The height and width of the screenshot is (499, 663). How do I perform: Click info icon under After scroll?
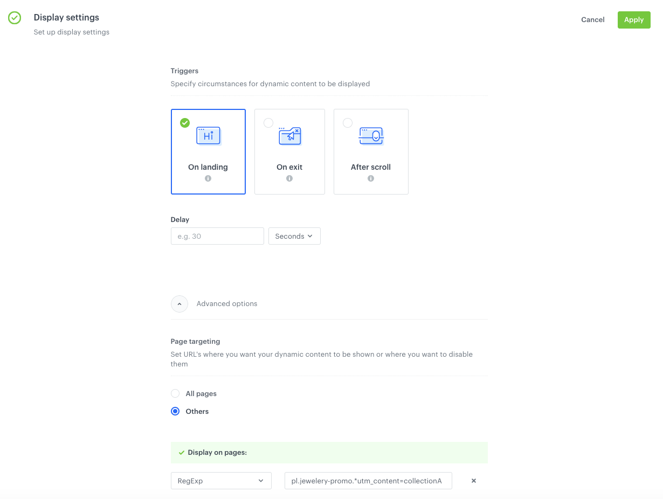pos(371,178)
